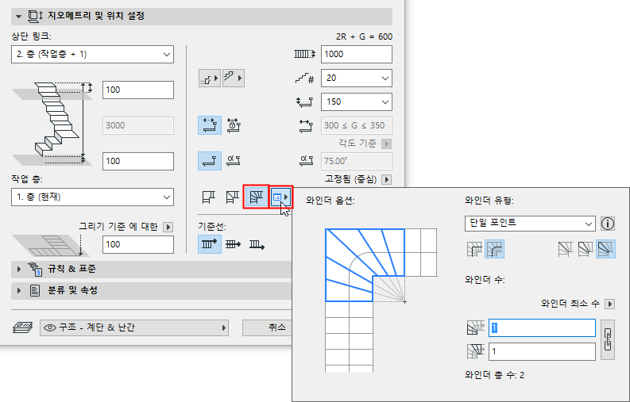
Task: Select the third highlighted winder distribution icon
Action: (x=605, y=249)
